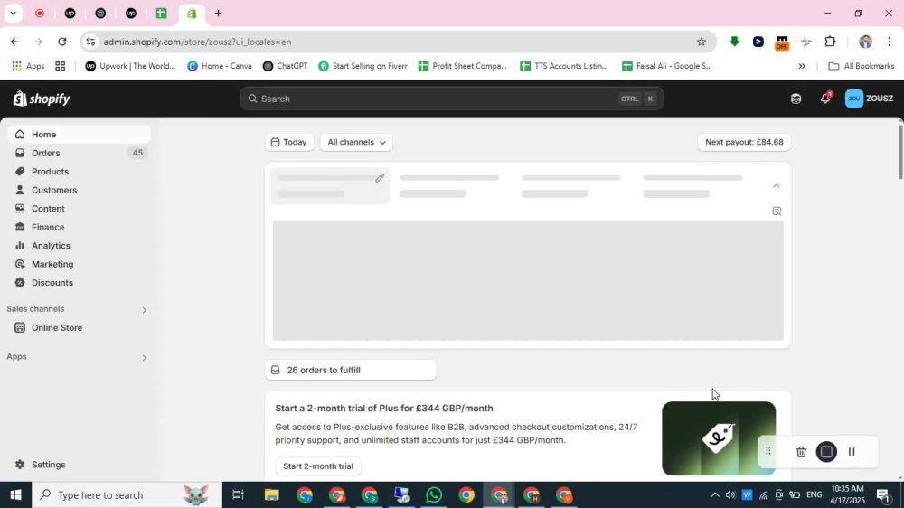Click the Plus trial promo thumbnail

click(719, 438)
